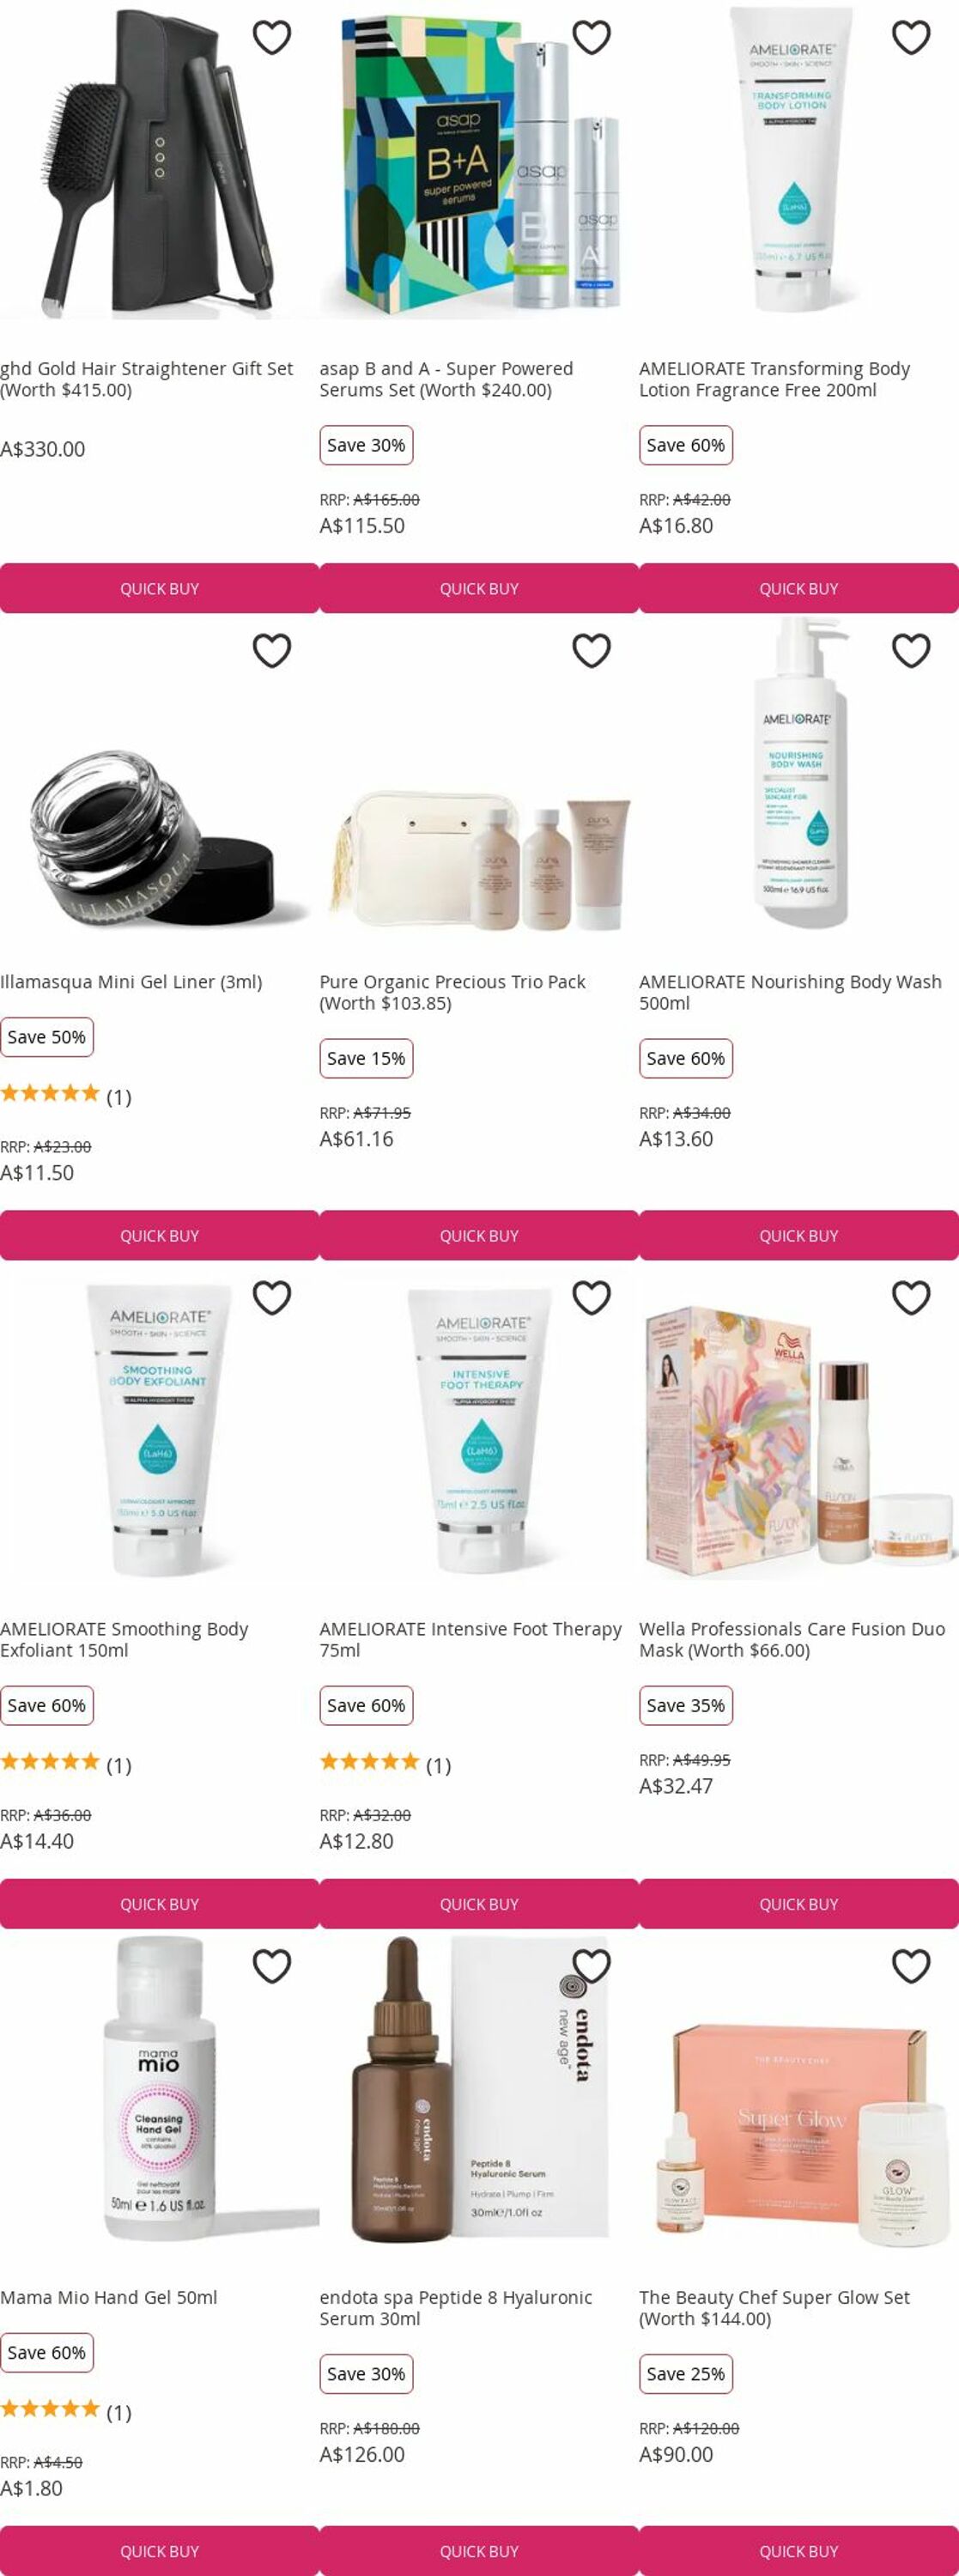The height and width of the screenshot is (2576, 959).
Task: Tap heart icon on asap B and A set
Action: coord(591,38)
